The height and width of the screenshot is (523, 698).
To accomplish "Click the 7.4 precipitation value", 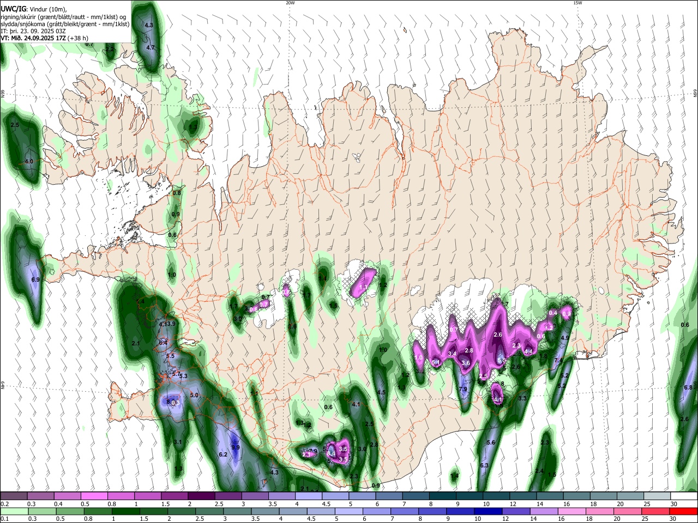I will tap(558, 361).
